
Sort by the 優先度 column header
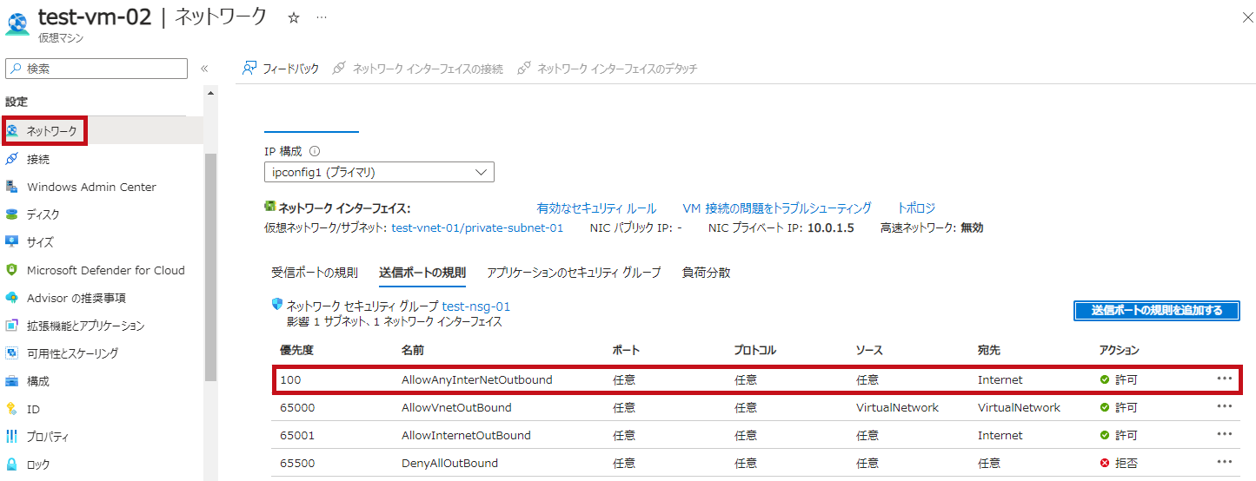tap(296, 351)
